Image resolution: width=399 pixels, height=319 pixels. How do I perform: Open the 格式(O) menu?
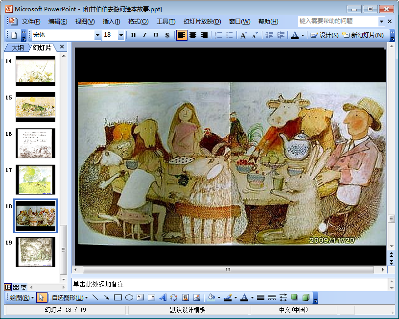(x=138, y=22)
